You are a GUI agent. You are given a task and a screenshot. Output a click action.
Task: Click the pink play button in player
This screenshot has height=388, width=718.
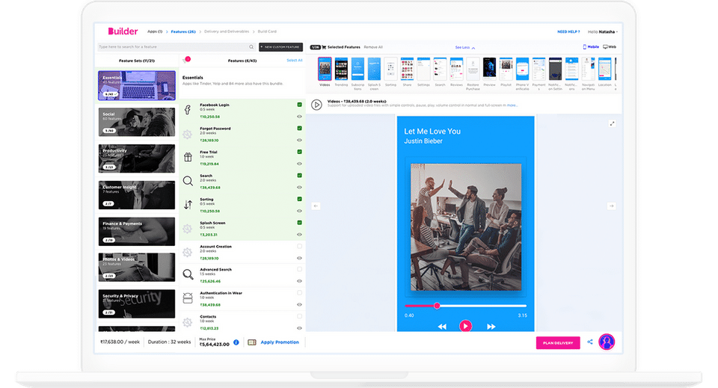466,326
